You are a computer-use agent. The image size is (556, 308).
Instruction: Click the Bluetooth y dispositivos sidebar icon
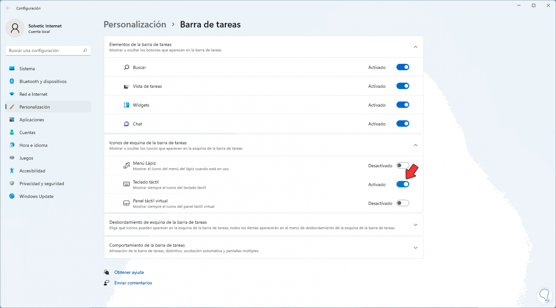(12, 81)
